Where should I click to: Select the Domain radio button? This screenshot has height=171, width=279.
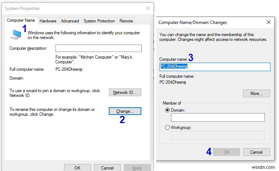pos(168,110)
